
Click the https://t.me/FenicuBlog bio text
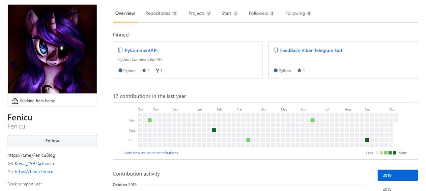pyautogui.click(x=31, y=155)
